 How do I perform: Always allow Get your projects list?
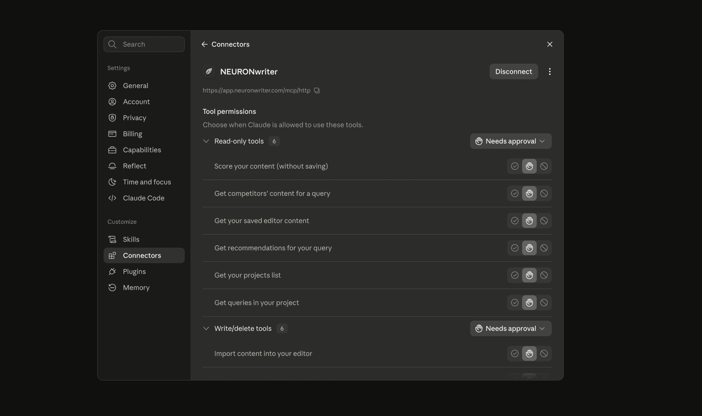[515, 275]
